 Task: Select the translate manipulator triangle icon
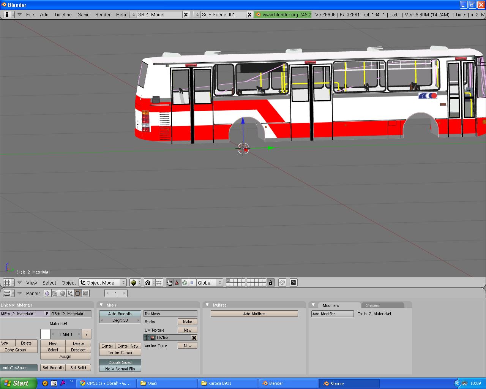coord(177,283)
